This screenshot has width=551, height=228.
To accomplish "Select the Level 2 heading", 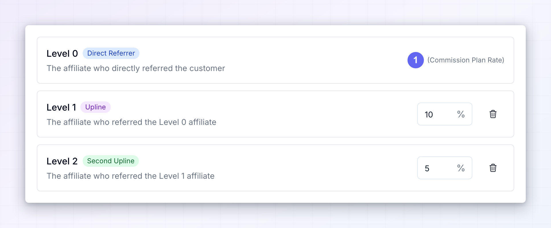I will click(x=62, y=161).
